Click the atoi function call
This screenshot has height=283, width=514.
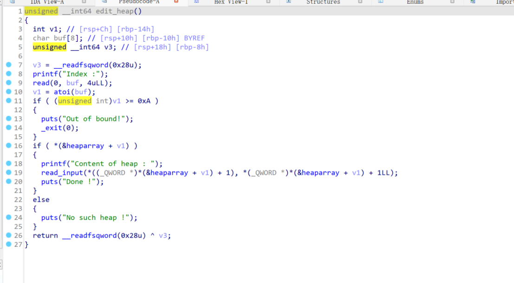coord(62,92)
